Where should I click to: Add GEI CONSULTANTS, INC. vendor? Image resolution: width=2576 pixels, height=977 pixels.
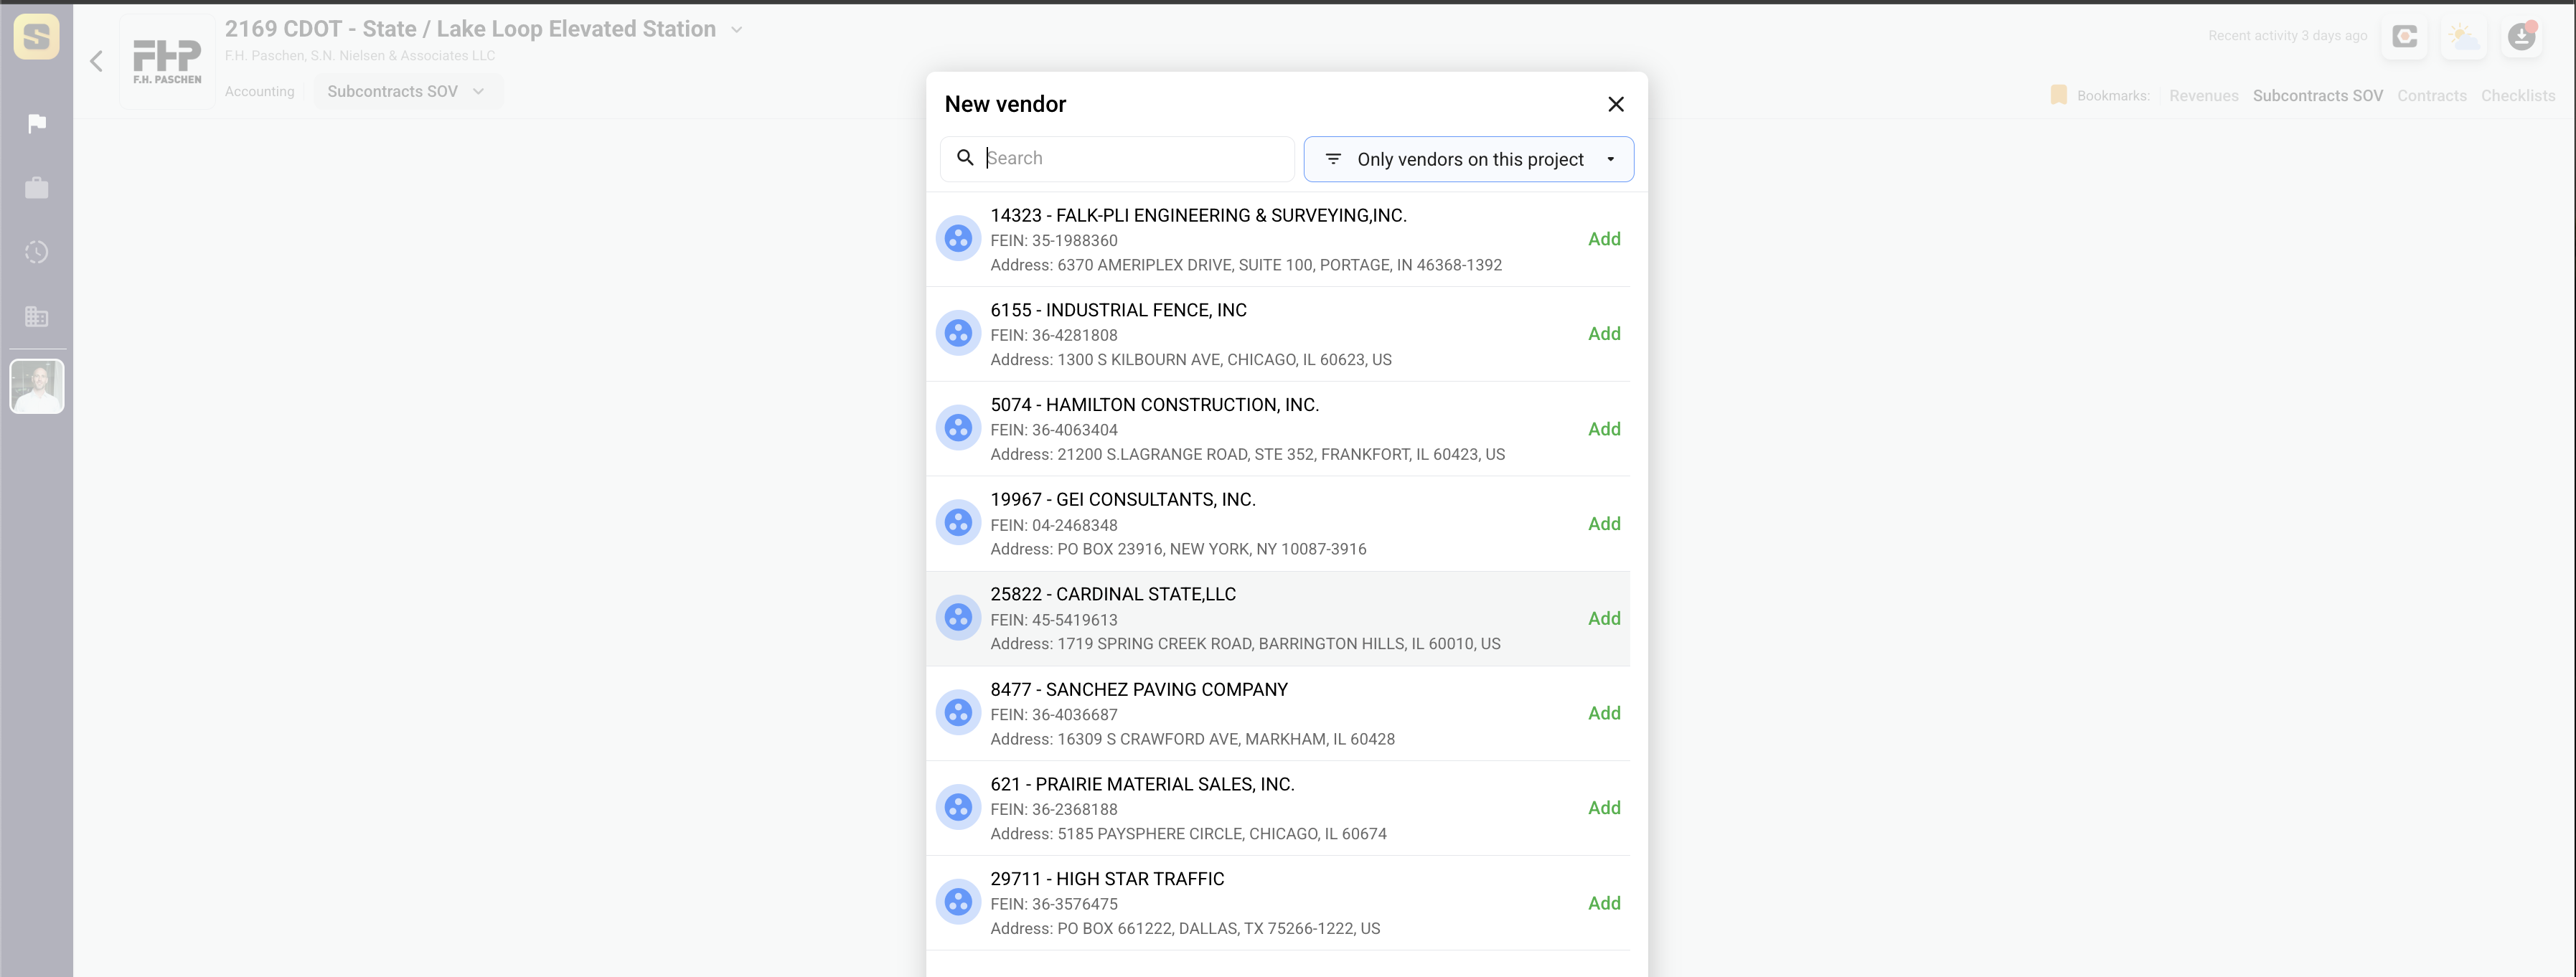click(x=1604, y=524)
